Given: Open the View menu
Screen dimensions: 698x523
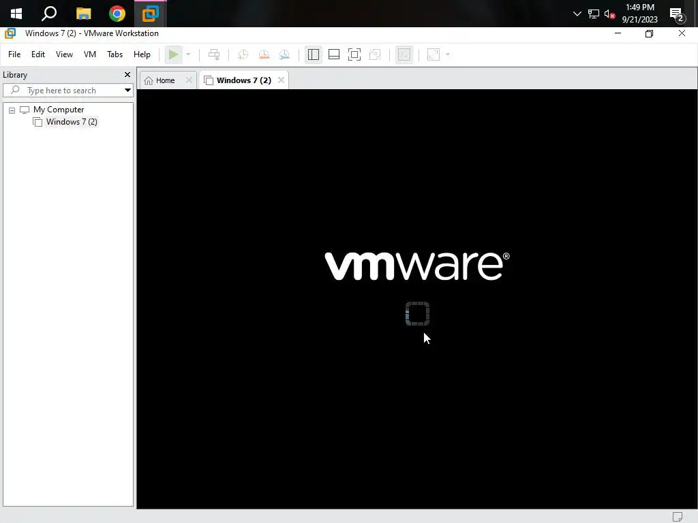Looking at the screenshot, I should tap(64, 54).
